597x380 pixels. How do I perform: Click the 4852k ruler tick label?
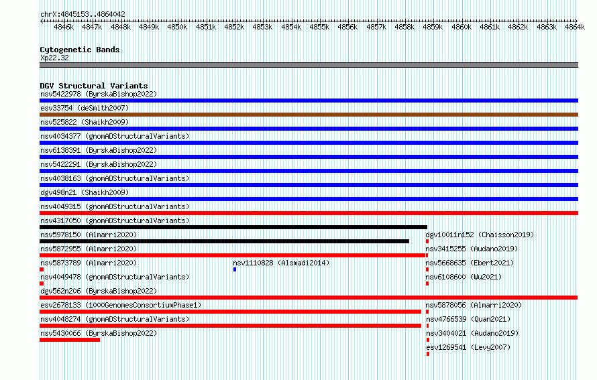[x=234, y=27]
